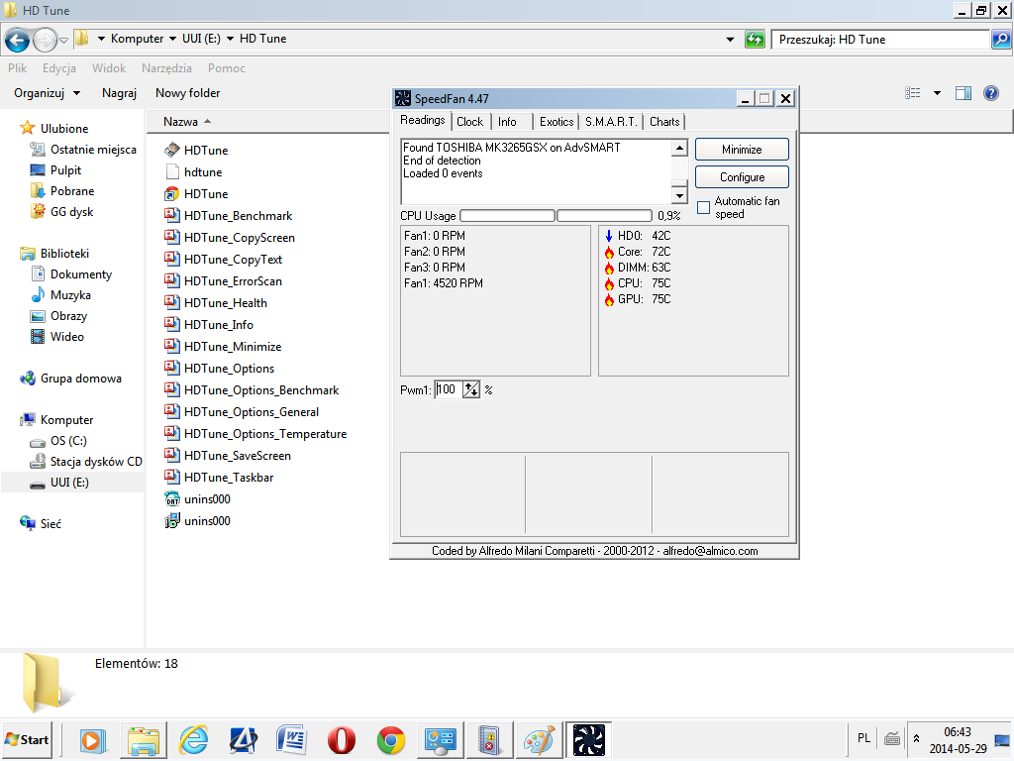This screenshot has width=1014, height=761.
Task: Click the first CPU Usage progress bar
Action: [x=507, y=215]
